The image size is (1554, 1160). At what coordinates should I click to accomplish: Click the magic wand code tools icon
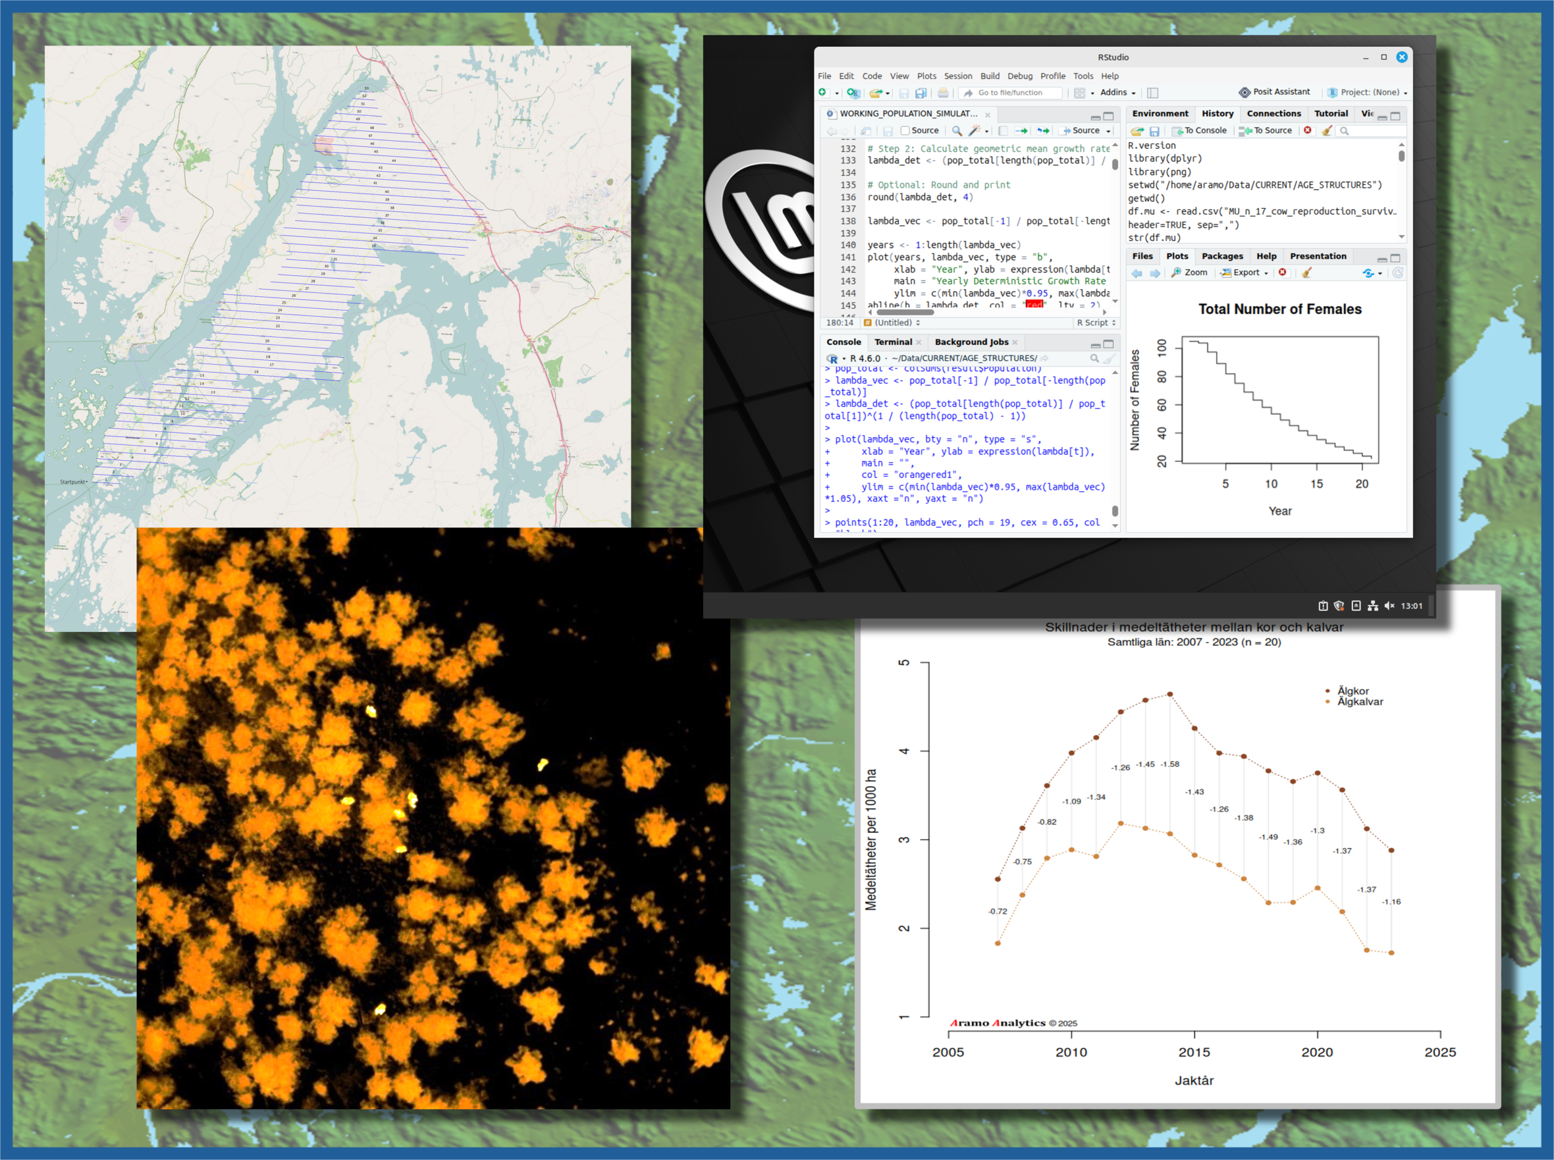(x=975, y=131)
